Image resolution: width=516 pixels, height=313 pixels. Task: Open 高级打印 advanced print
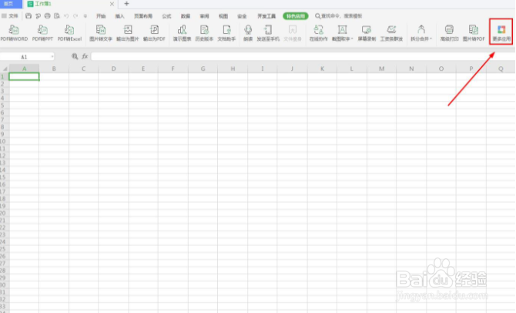(449, 33)
